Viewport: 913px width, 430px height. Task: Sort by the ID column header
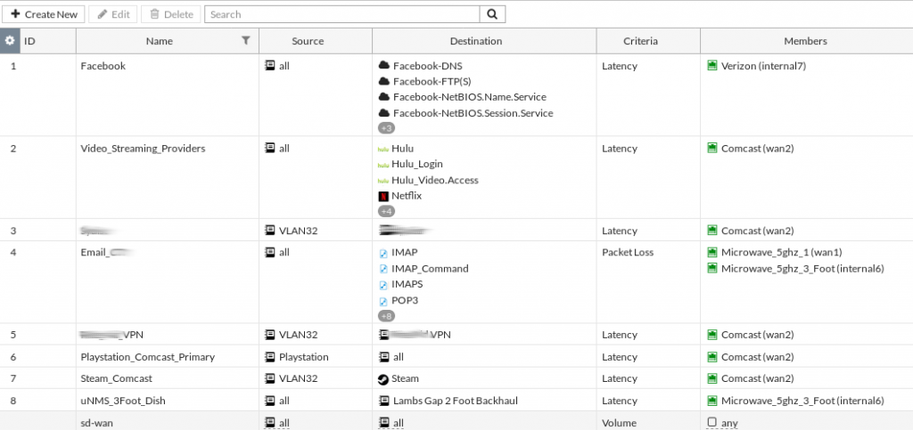[x=29, y=41]
